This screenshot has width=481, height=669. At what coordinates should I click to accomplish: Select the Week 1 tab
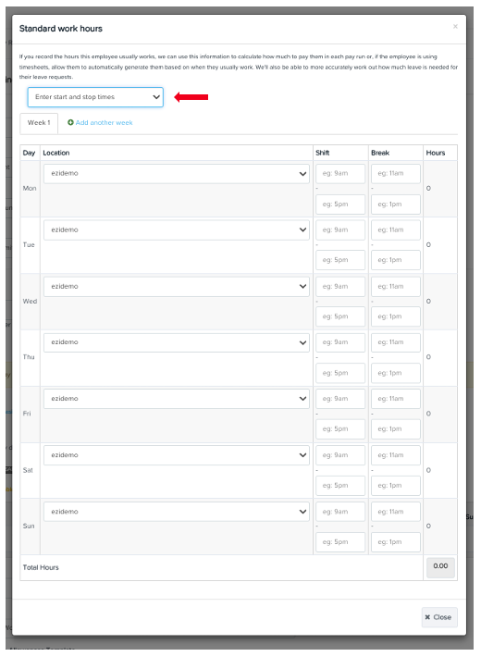coord(39,123)
